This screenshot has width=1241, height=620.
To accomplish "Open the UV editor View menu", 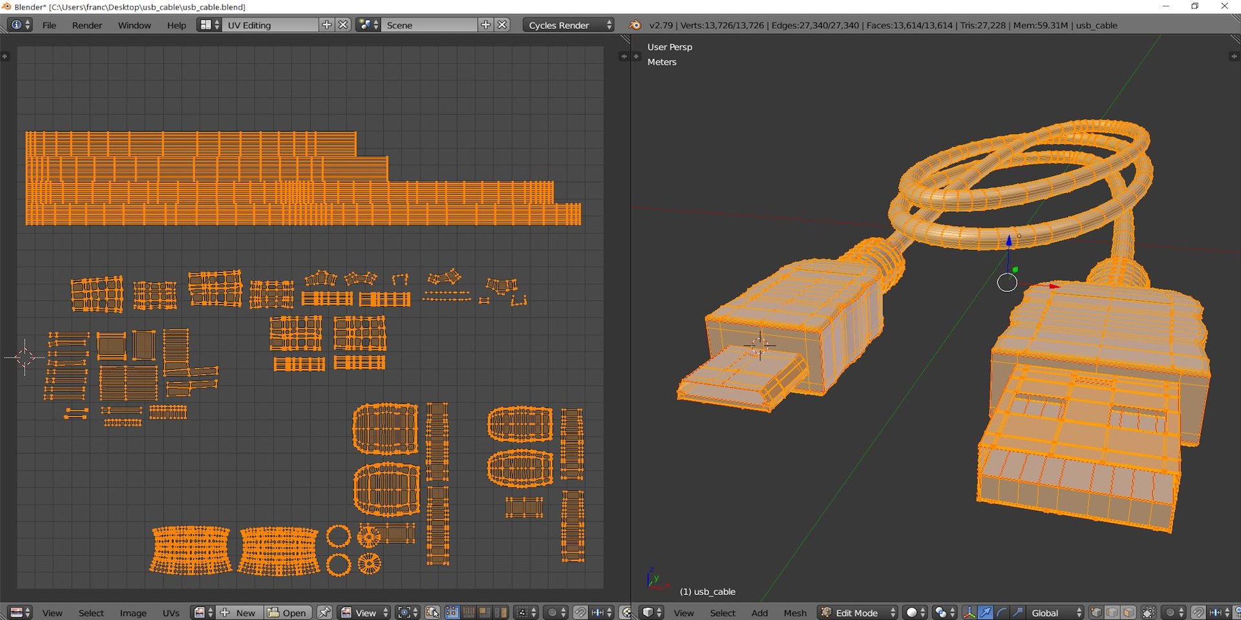I will point(52,613).
